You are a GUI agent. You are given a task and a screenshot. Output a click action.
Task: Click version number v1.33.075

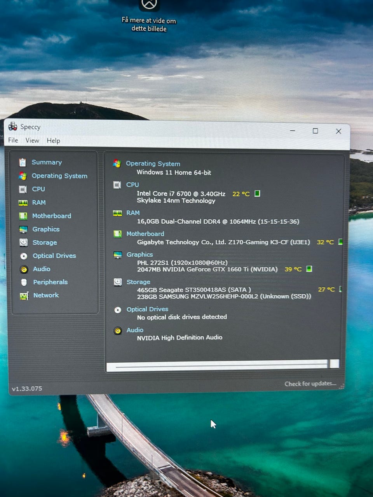click(27, 389)
